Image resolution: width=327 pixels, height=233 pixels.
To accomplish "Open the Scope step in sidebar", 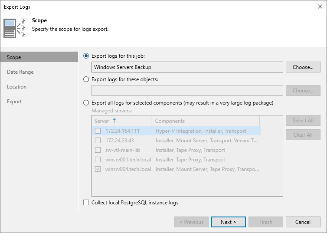I will click(x=39, y=57).
